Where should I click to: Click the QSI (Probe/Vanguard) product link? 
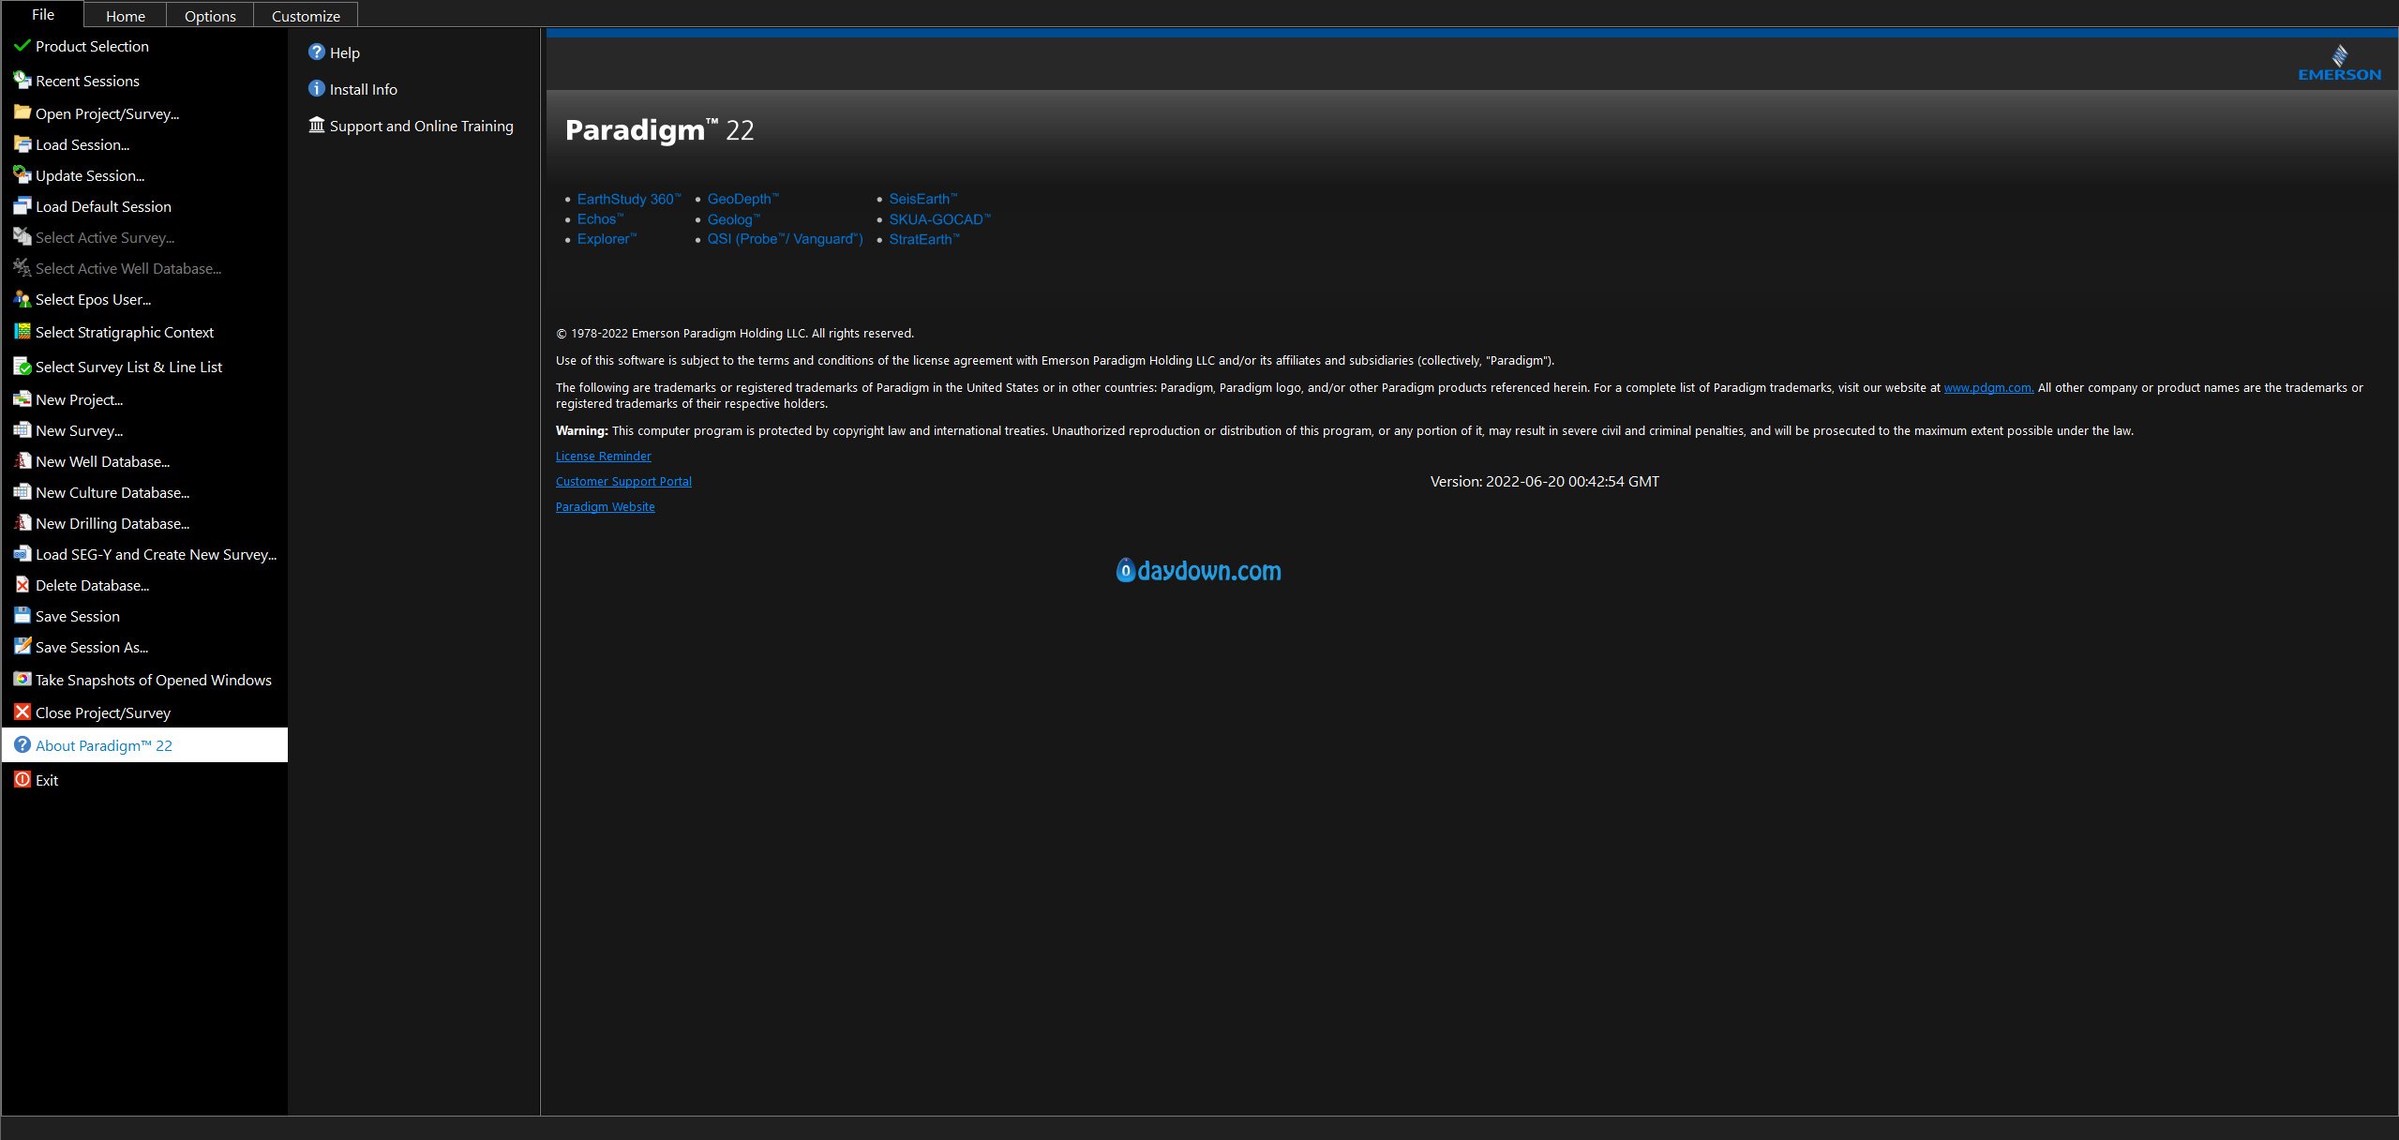(785, 239)
